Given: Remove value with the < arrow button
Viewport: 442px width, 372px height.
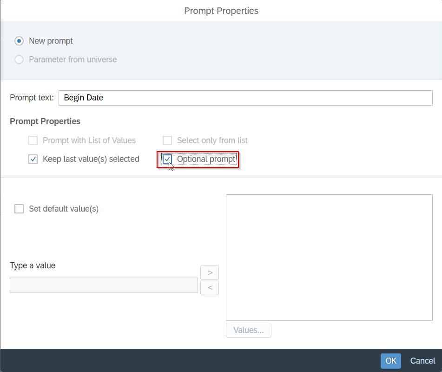Looking at the screenshot, I should 210,288.
